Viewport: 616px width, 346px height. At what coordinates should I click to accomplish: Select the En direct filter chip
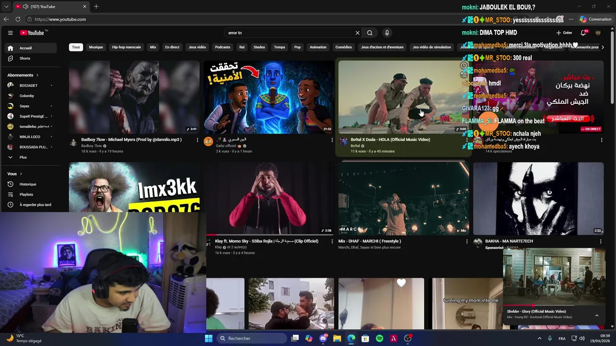[172, 47]
